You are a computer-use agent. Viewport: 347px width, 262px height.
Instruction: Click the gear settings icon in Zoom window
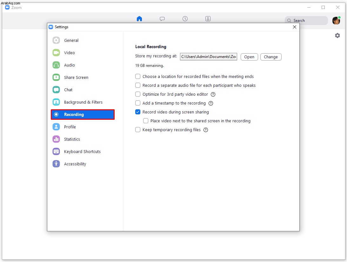337,35
